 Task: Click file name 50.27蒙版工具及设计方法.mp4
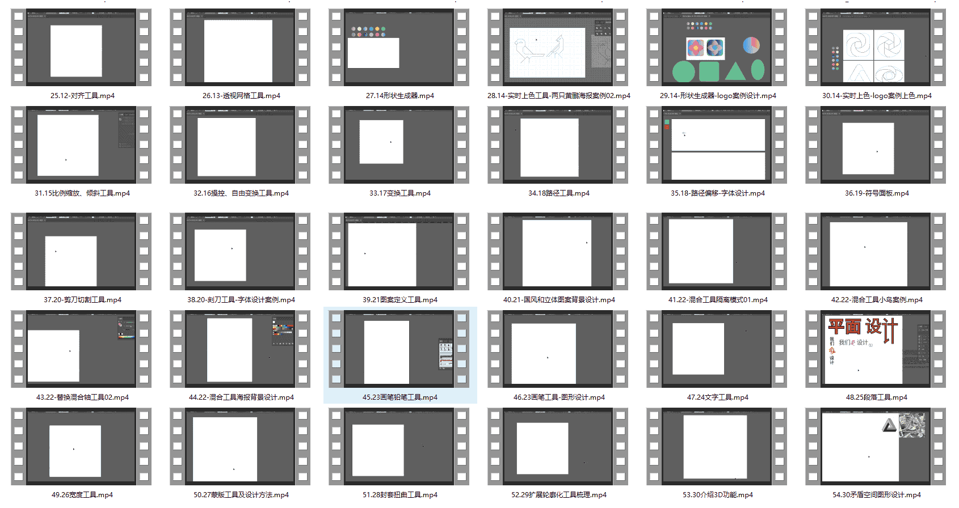coord(241,495)
